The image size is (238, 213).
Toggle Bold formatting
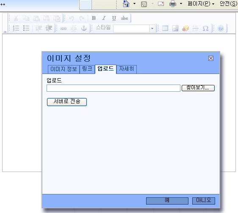[94, 18]
